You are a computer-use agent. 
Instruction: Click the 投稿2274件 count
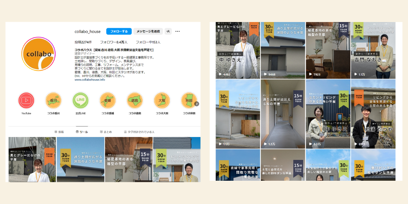[83, 42]
